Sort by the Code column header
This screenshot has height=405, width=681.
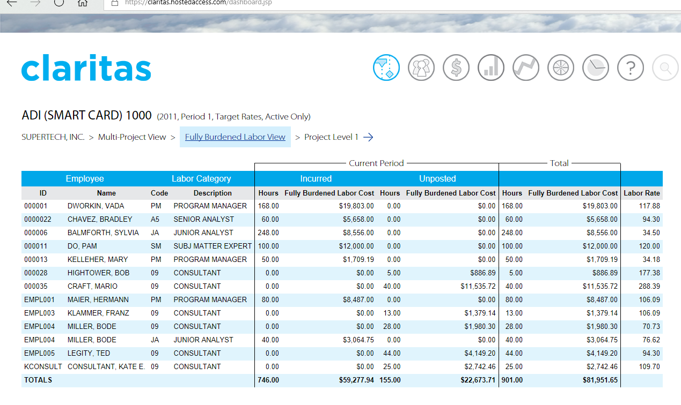tap(159, 193)
